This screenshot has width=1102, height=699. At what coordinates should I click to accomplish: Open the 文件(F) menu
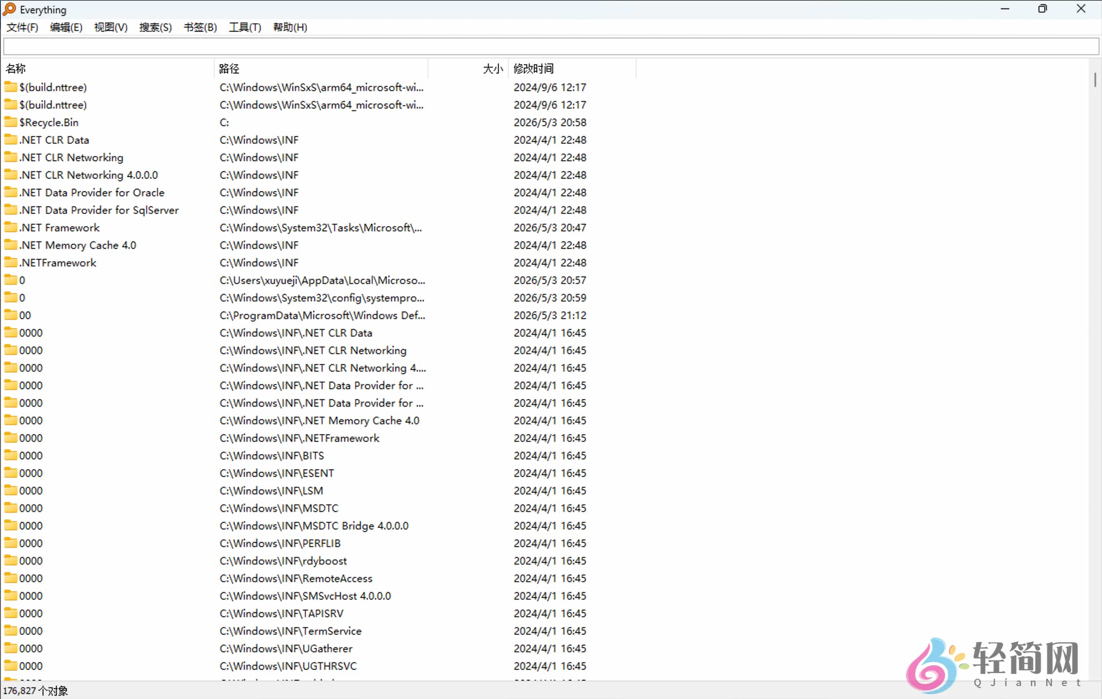(22, 28)
